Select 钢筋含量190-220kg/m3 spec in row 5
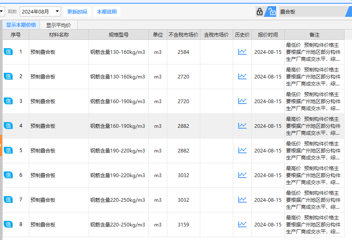 [x=117, y=150]
